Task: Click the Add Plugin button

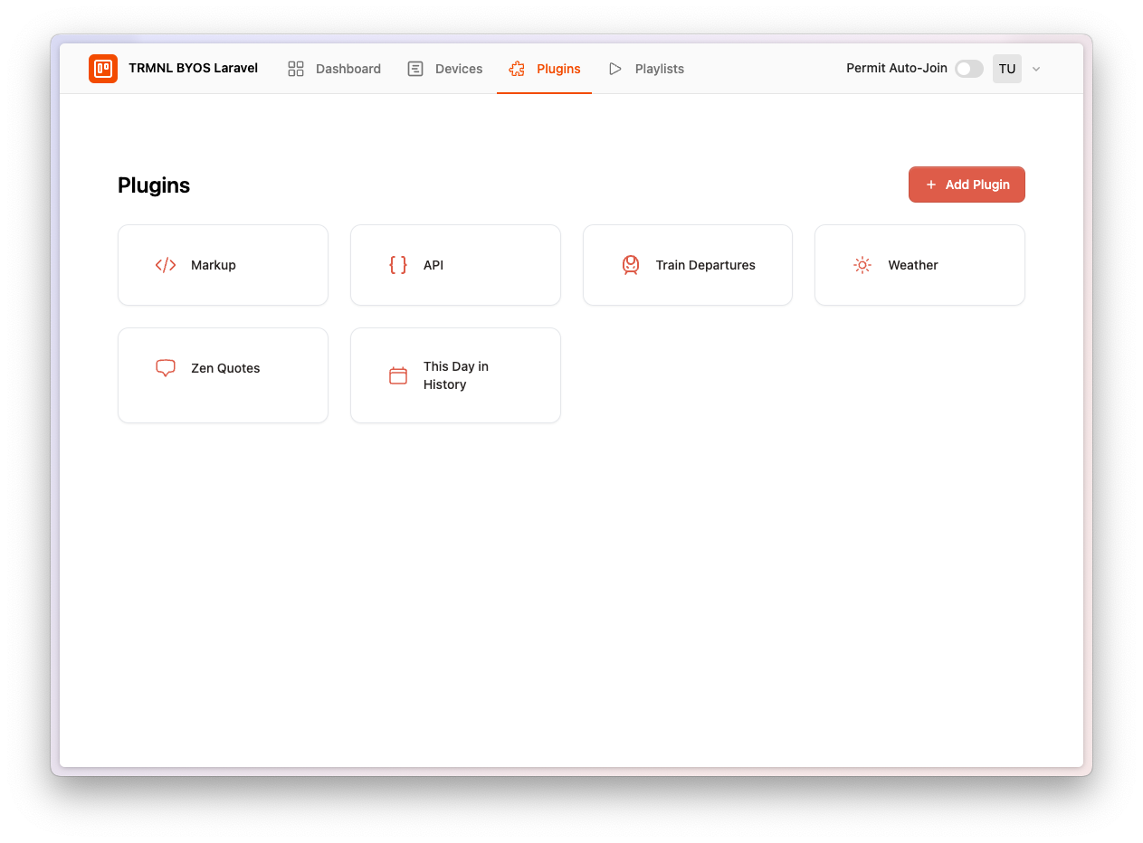Action: (967, 185)
